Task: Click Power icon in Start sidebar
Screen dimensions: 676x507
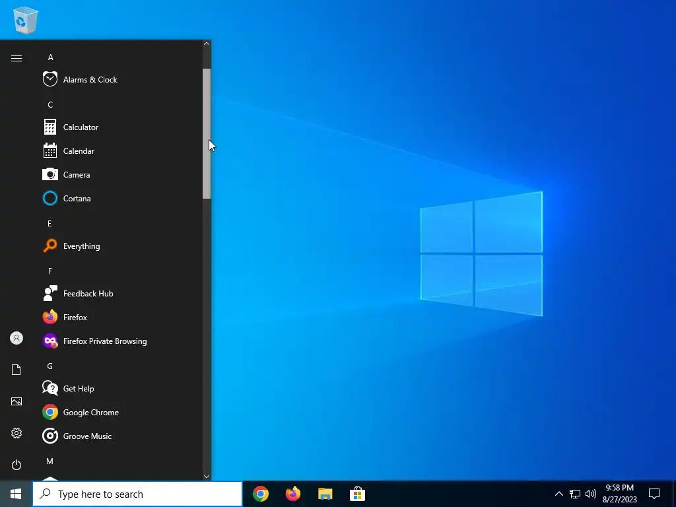Action: (17, 465)
